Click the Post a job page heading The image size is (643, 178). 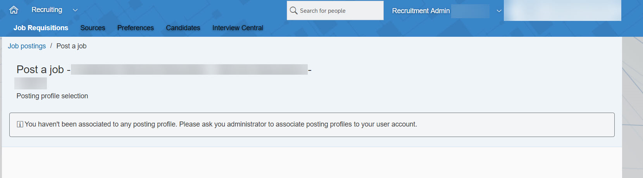[40, 70]
